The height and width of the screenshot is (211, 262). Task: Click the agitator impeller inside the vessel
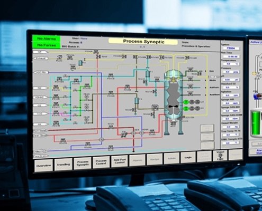[x=174, y=107]
